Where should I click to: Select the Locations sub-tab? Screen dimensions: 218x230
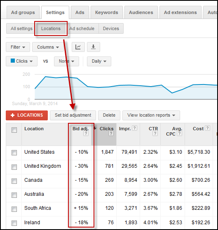click(x=51, y=28)
